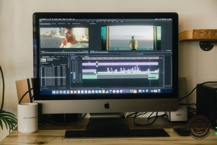The height and width of the screenshot is (145, 217).
Task: Click the timeline horizontal zoom scrollbar
Action: point(85,88)
